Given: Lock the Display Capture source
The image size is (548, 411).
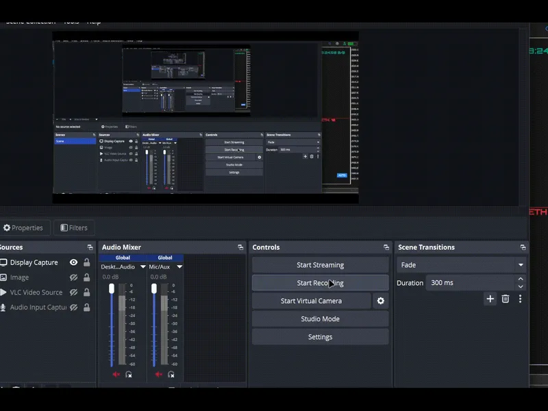Looking at the screenshot, I should [x=87, y=262].
